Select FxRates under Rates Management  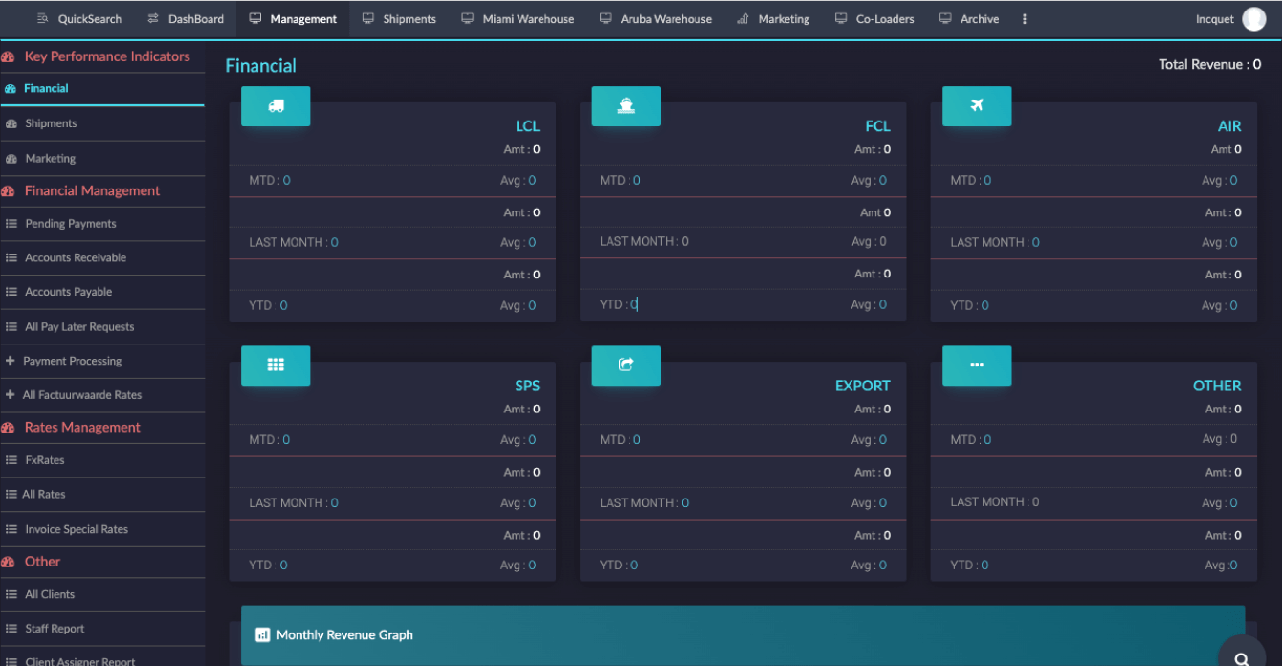pos(44,460)
